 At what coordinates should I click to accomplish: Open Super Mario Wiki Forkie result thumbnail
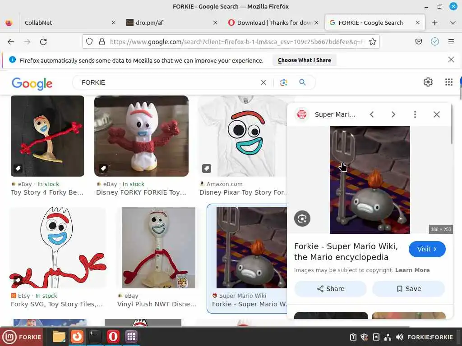click(x=251, y=248)
